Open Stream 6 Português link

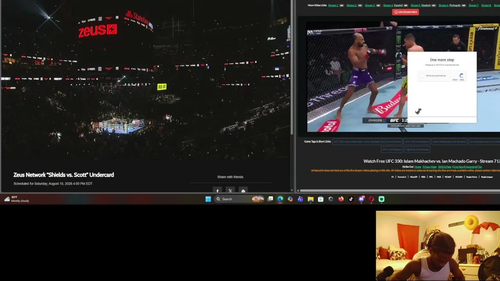tap(450, 5)
